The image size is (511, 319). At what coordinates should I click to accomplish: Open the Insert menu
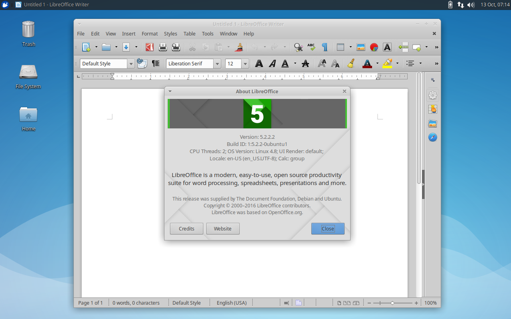pyautogui.click(x=129, y=33)
